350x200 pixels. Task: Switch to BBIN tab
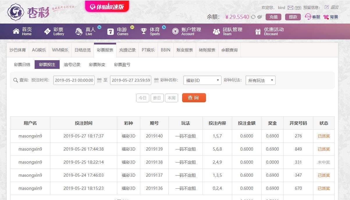[x=166, y=50]
